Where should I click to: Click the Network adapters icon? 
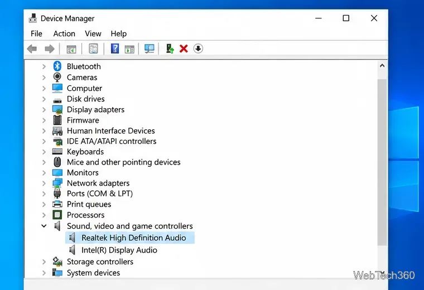57,183
